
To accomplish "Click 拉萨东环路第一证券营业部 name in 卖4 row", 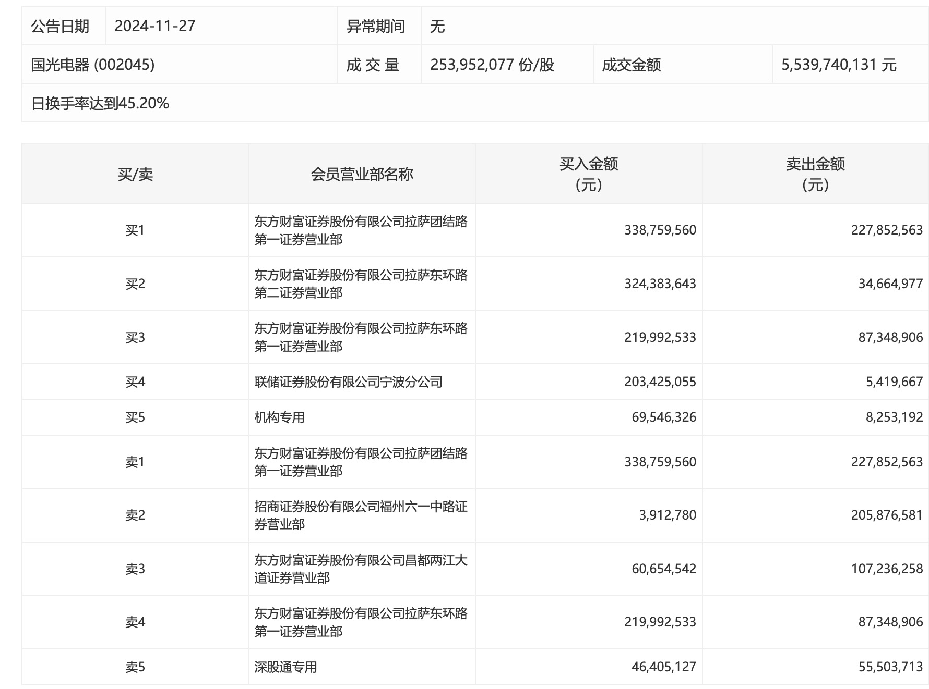I will tap(361, 622).
